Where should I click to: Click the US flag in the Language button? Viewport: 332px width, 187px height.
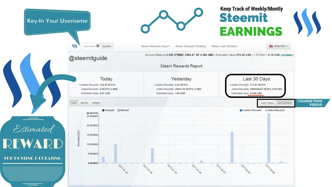271,46
